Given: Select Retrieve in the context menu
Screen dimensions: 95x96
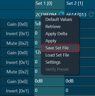Looking at the screenshot, I should 53,26.
